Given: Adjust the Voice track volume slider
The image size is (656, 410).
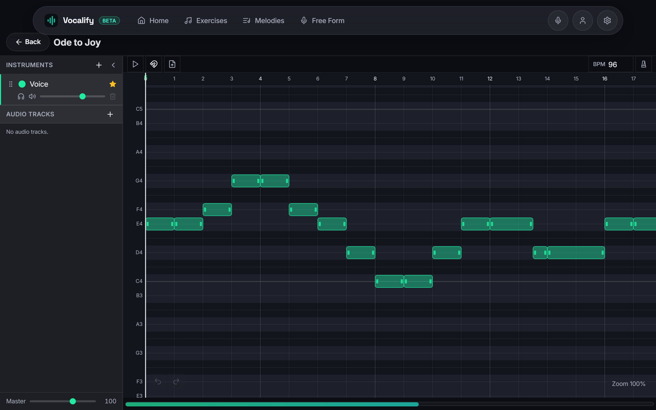Looking at the screenshot, I should click(x=72, y=96).
